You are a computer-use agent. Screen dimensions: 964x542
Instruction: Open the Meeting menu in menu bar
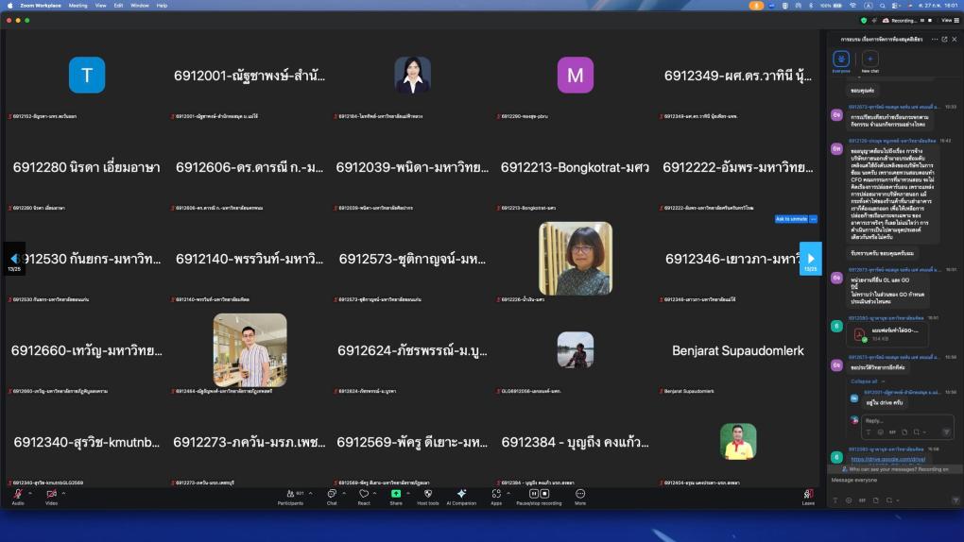pos(77,5)
